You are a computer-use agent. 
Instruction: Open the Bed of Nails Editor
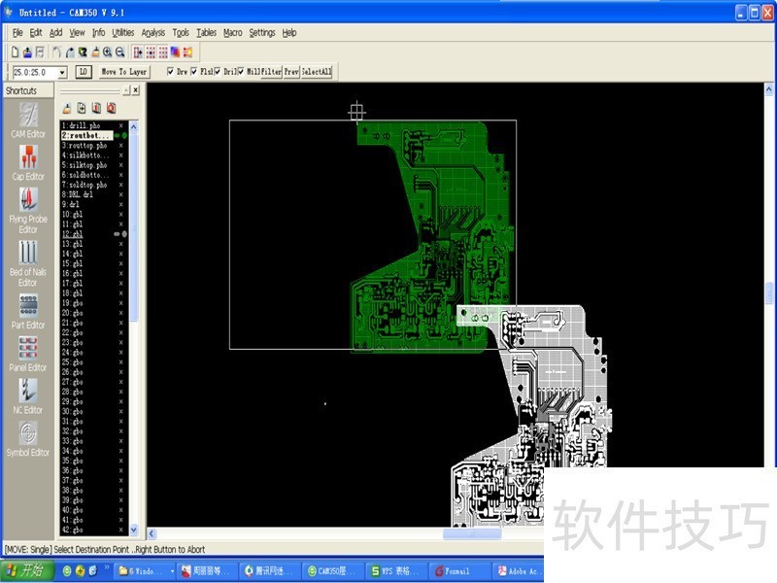[28, 257]
